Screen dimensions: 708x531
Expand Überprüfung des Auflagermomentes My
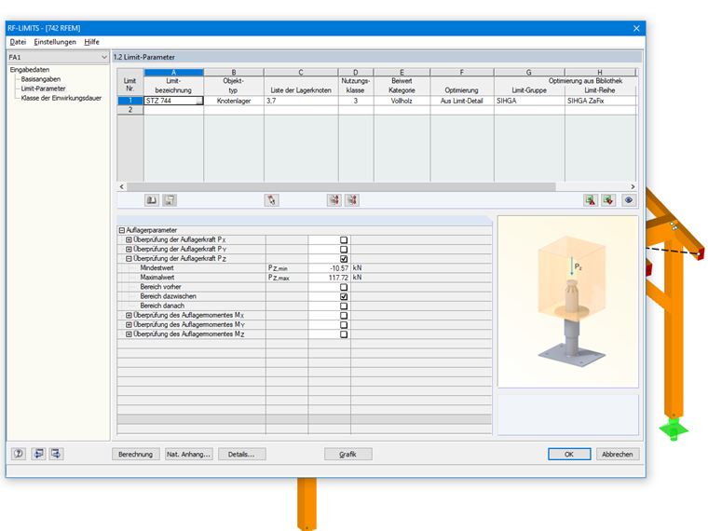click(129, 324)
